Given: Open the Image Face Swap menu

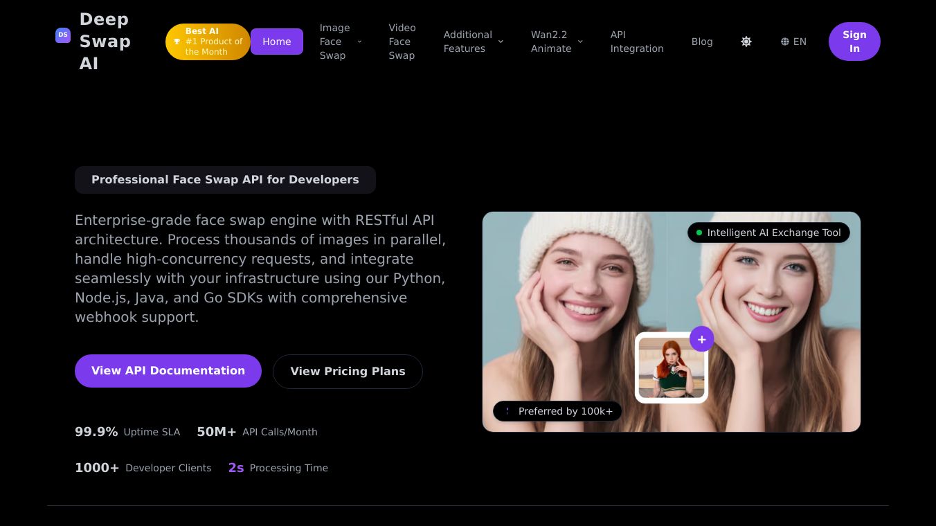Looking at the screenshot, I should coord(341,42).
